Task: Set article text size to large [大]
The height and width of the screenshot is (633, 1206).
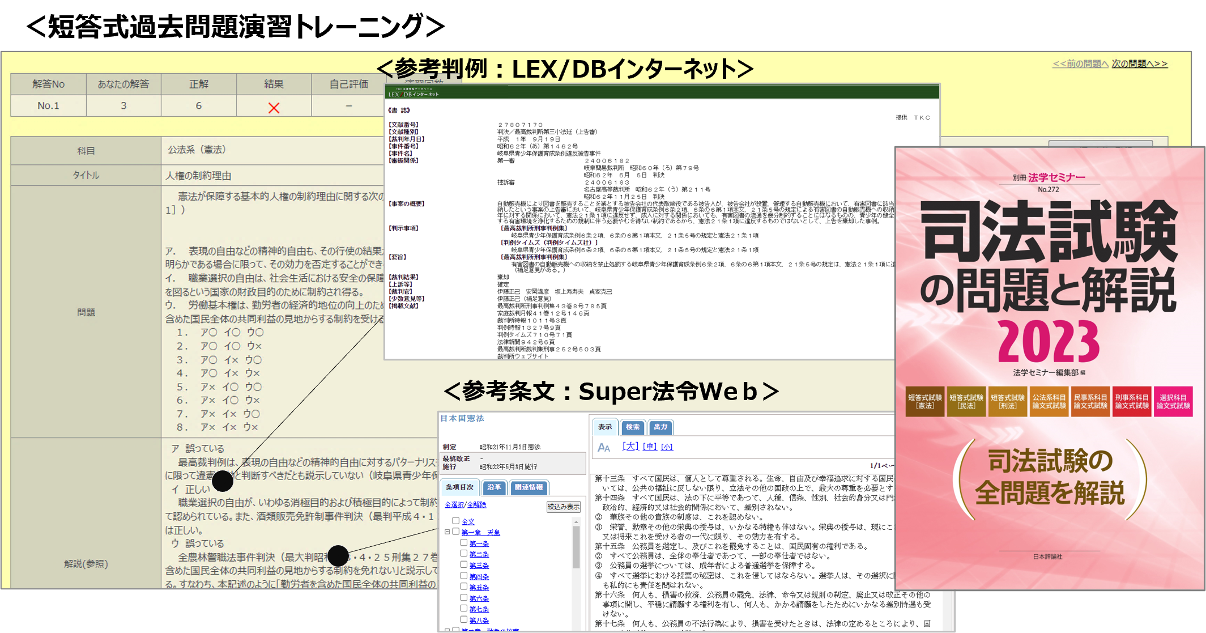Action: pos(630,447)
